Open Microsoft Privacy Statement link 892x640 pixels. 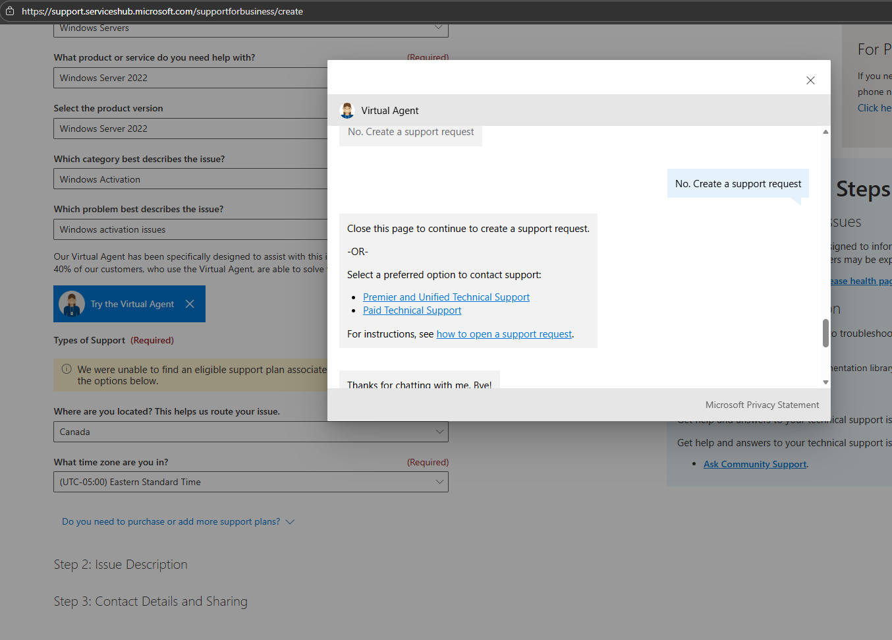click(762, 405)
